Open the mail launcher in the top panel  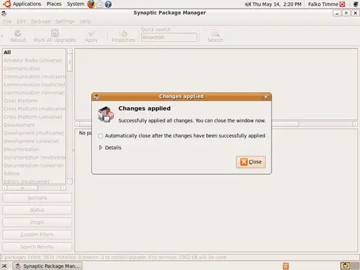click(x=99, y=4)
